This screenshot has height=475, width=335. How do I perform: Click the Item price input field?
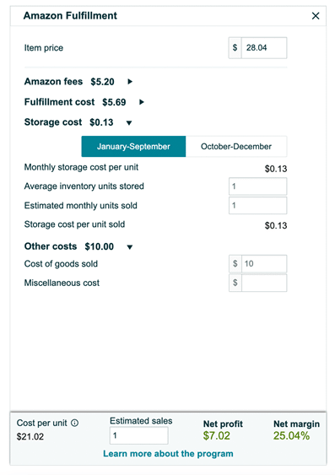(264, 48)
